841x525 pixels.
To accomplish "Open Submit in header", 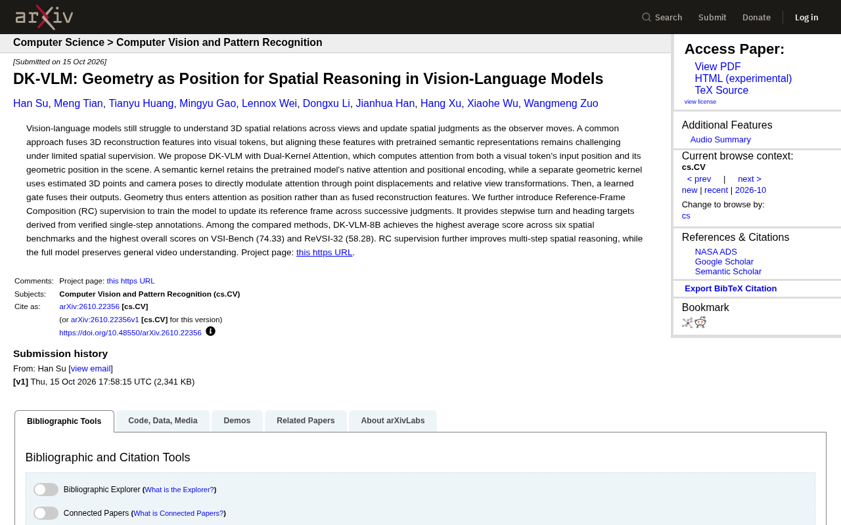I will click(x=712, y=17).
